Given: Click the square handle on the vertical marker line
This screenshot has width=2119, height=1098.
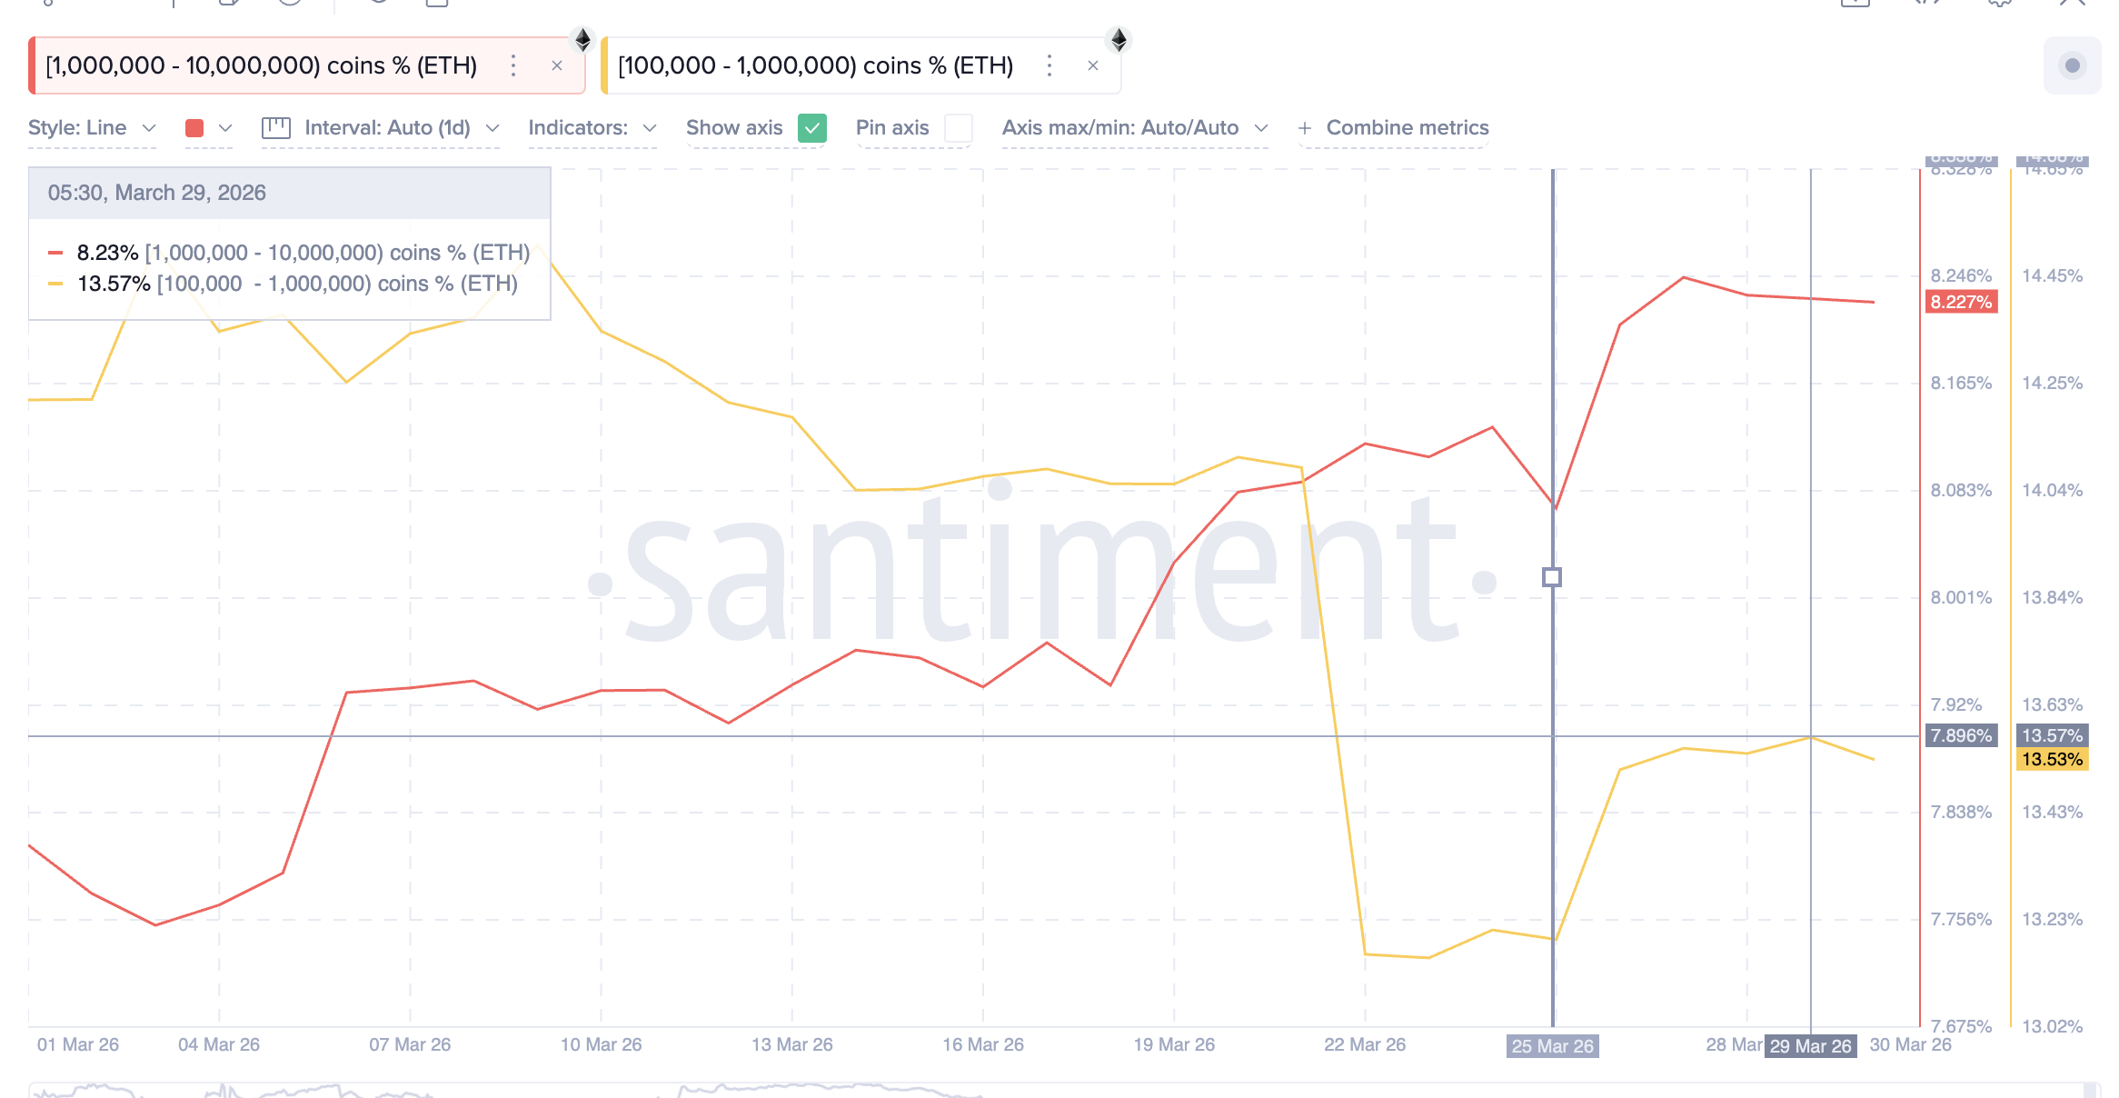Looking at the screenshot, I should coord(1552,577).
